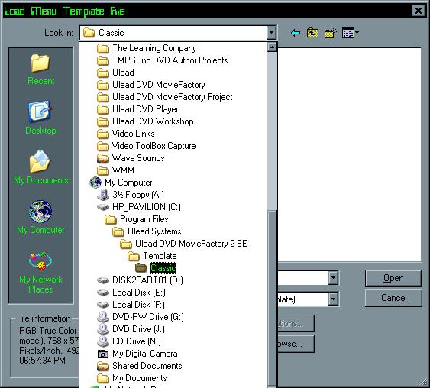
Task: Go up one folder level icon
Action: click(312, 33)
